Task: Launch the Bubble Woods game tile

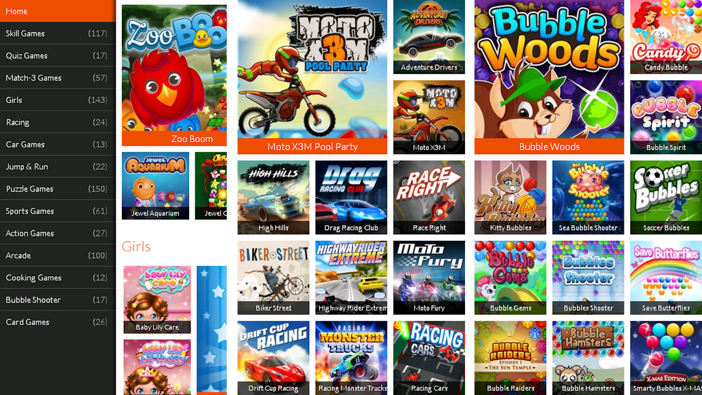Action: tap(549, 77)
